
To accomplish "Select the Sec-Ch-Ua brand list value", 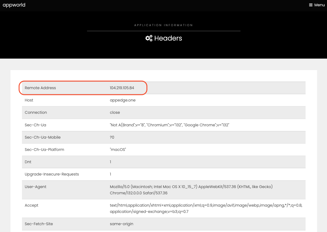I will click(170, 125).
